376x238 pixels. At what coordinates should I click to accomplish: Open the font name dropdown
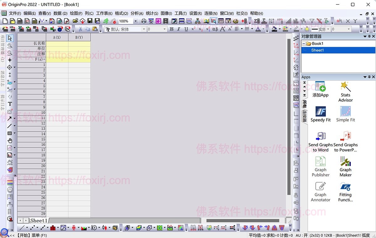[144, 29]
